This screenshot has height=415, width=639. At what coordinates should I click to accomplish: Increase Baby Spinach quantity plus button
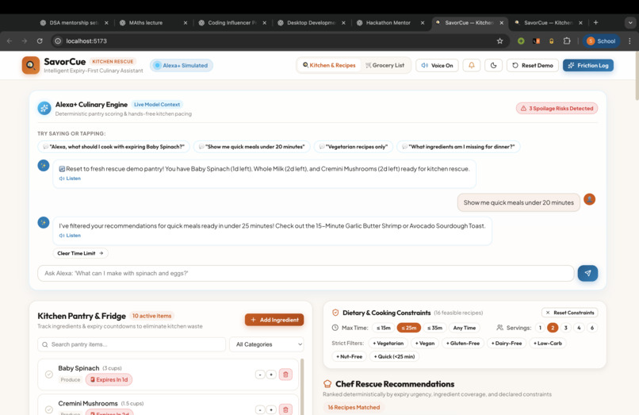[x=271, y=375]
